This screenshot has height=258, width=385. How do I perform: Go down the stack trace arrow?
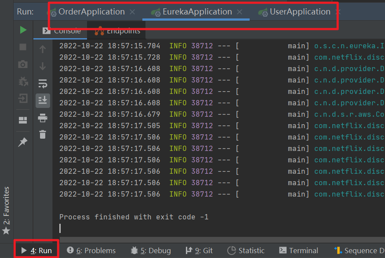[43, 66]
